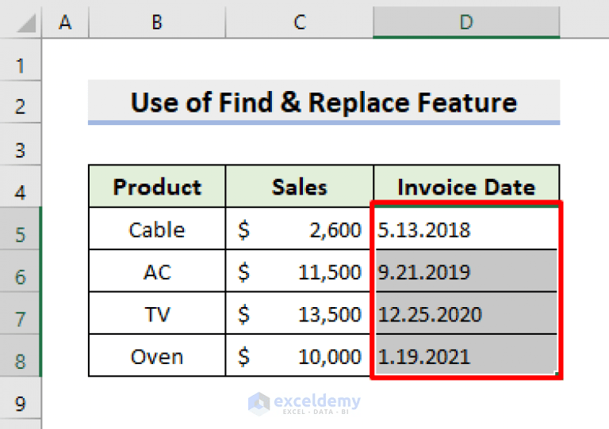Select the date cell 12.25.2020
Screen dimensions: 609x429
[x=466, y=313]
